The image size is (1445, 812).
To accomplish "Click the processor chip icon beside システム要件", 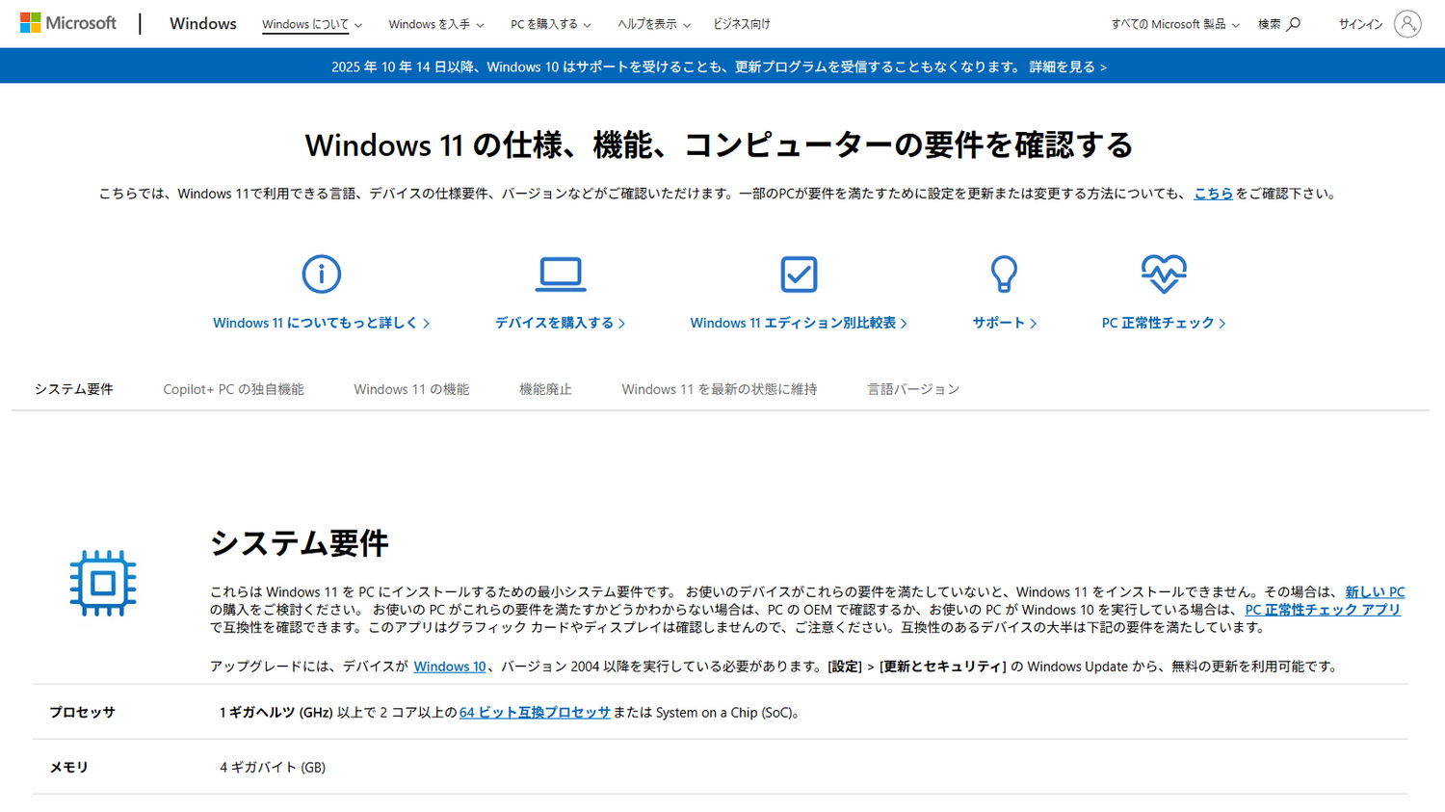I will 103,583.
